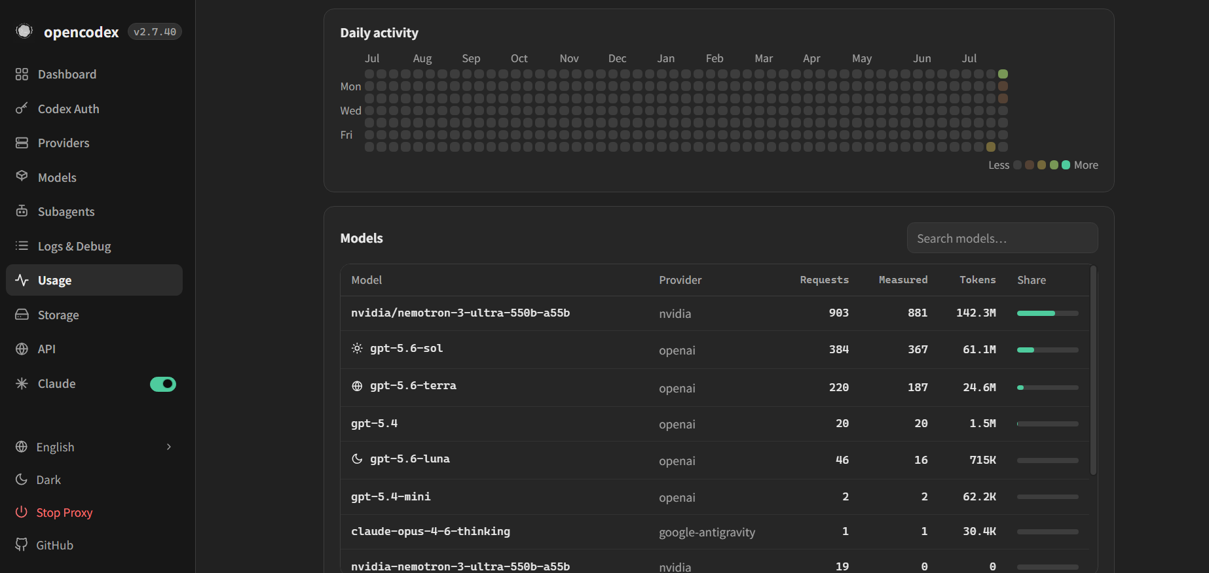This screenshot has height=573, width=1209.
Task: Sort by the Tokens column header
Action: tap(978, 280)
